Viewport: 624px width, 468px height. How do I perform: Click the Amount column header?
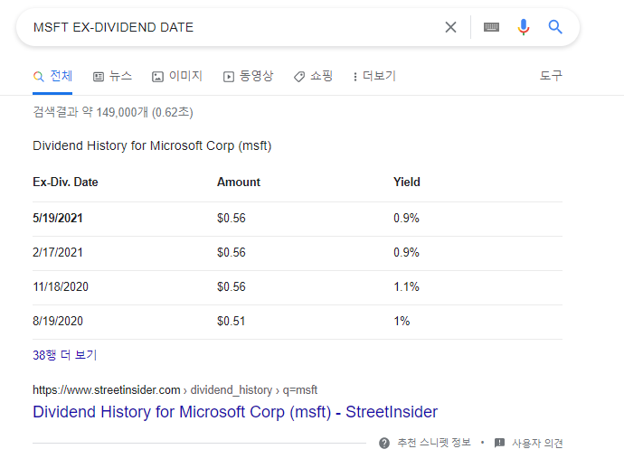pos(239,182)
